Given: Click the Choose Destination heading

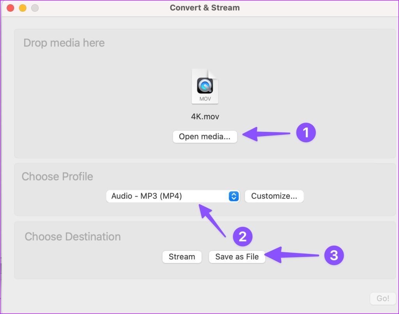Looking at the screenshot, I should tap(72, 237).
